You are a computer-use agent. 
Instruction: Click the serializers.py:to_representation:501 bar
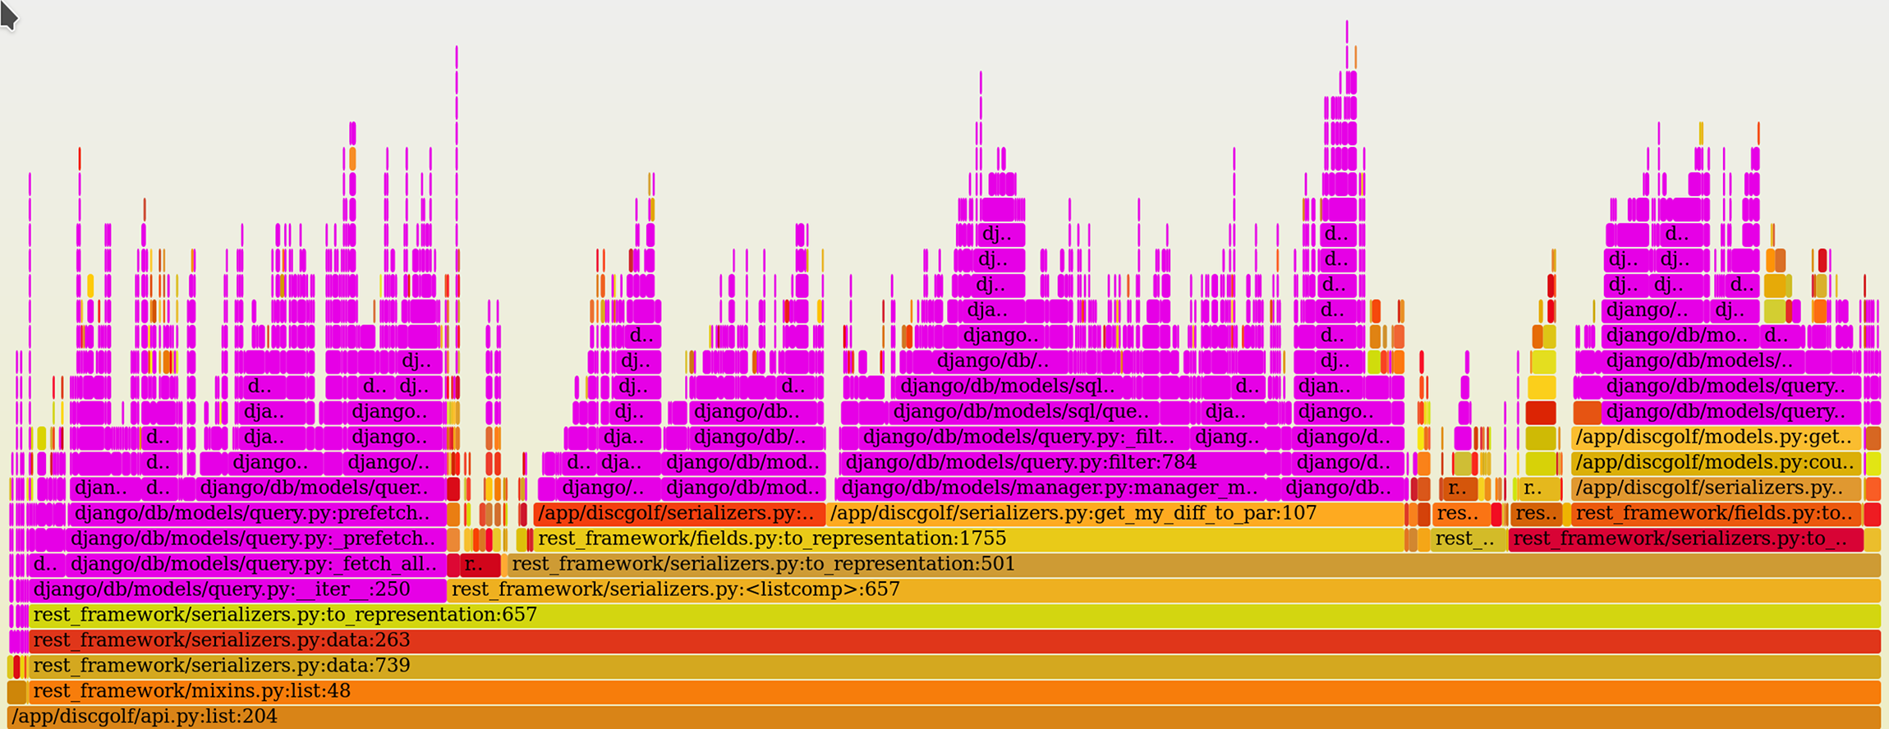(x=1194, y=564)
